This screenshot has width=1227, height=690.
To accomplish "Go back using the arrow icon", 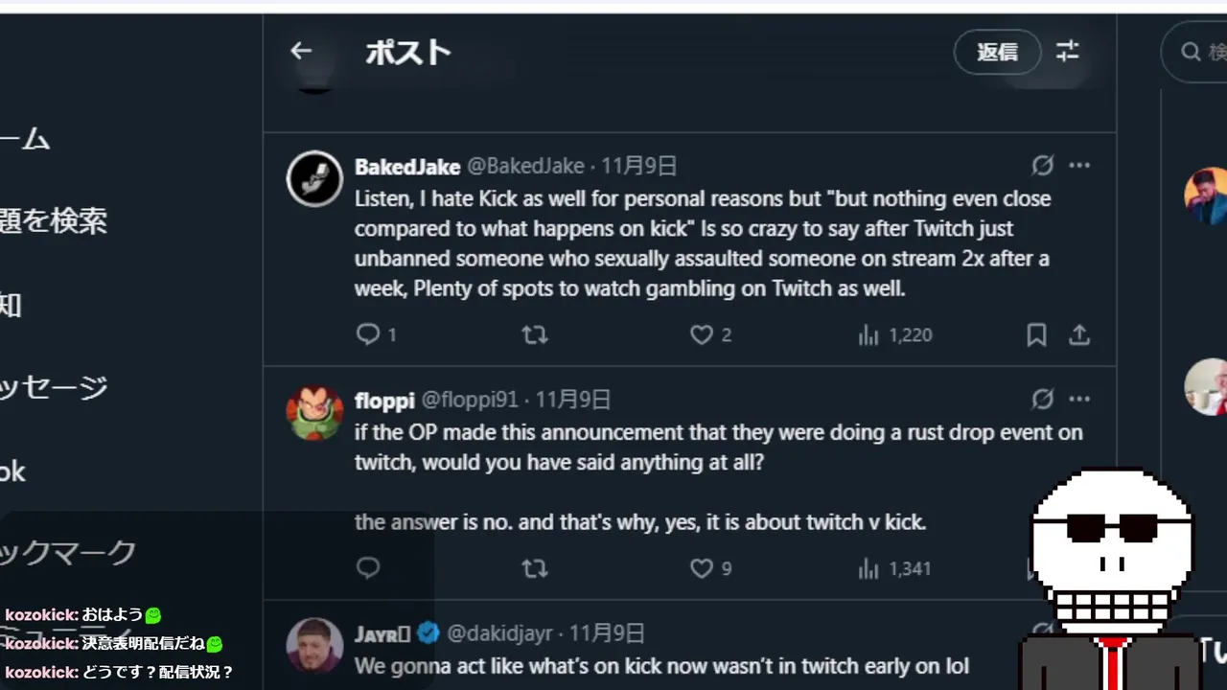I will pyautogui.click(x=301, y=51).
